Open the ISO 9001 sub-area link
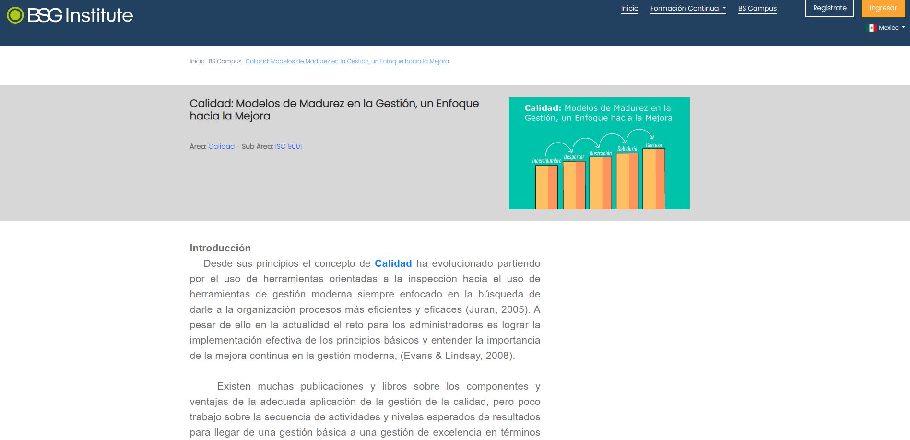 tap(288, 146)
